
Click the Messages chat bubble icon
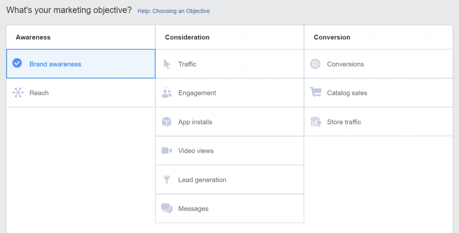coord(167,208)
